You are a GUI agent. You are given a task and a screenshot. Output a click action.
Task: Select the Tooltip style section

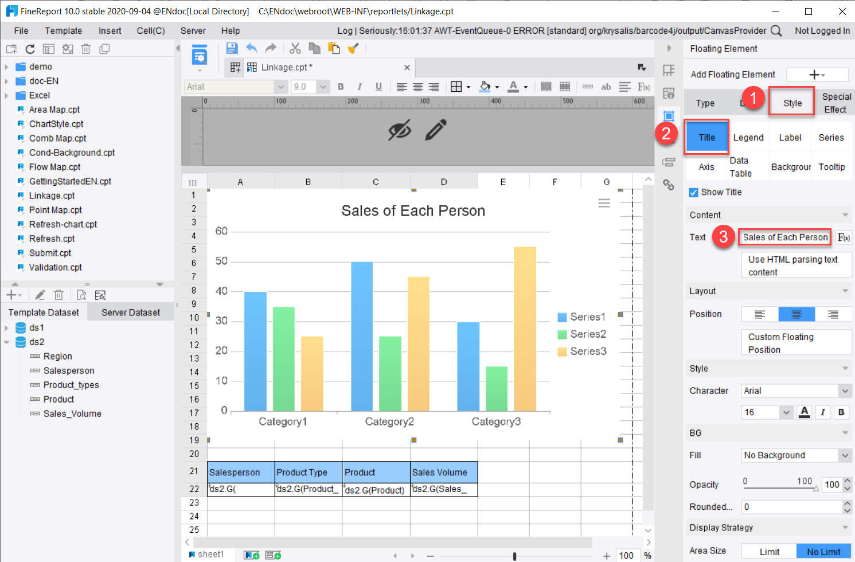click(831, 167)
